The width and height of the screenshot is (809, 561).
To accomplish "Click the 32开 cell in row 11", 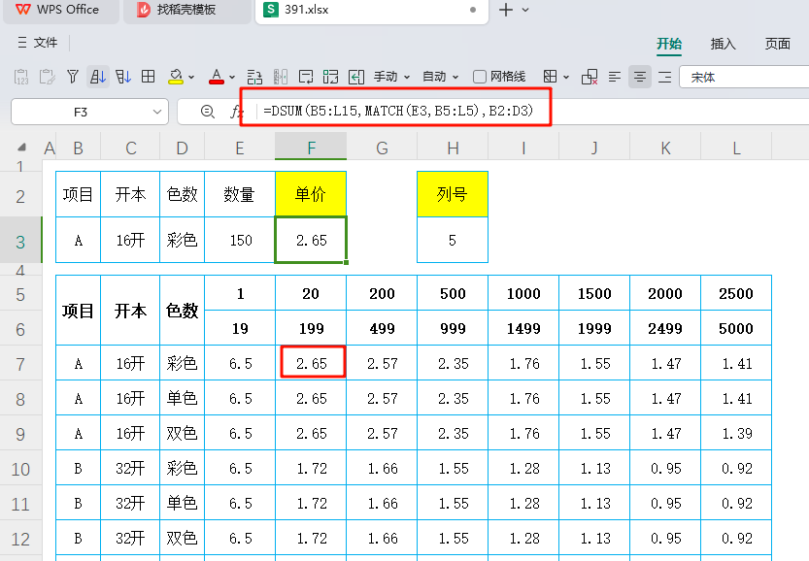I will pyautogui.click(x=130, y=504).
